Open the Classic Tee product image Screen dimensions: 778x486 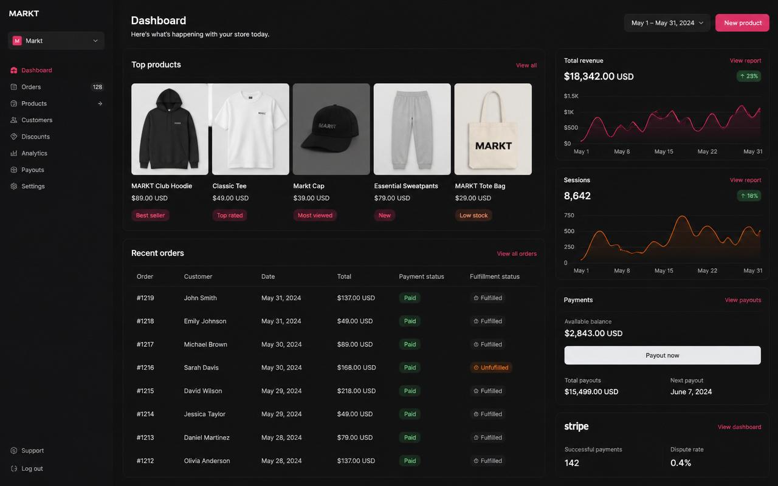250,129
